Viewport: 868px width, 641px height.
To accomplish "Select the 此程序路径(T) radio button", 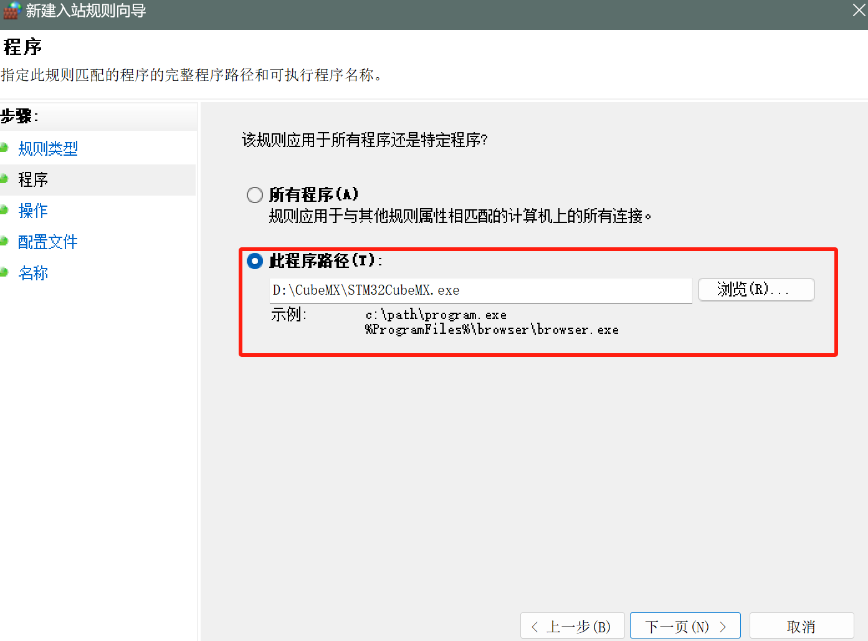I will pos(255,260).
